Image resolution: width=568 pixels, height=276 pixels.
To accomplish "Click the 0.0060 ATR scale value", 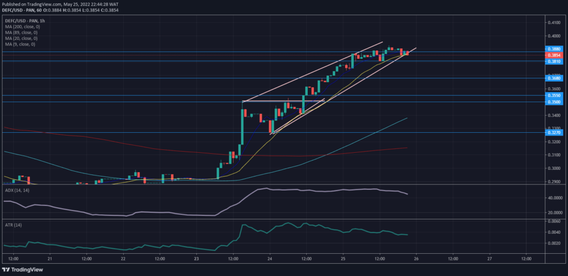I will click(554, 221).
